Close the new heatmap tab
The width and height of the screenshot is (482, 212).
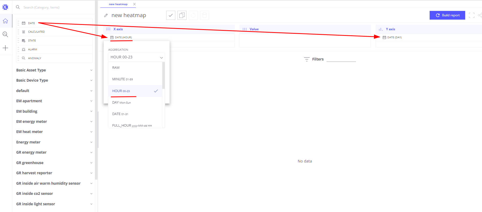tap(134, 4)
